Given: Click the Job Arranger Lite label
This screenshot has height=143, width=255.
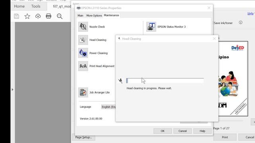Looking at the screenshot, I should [100, 93].
